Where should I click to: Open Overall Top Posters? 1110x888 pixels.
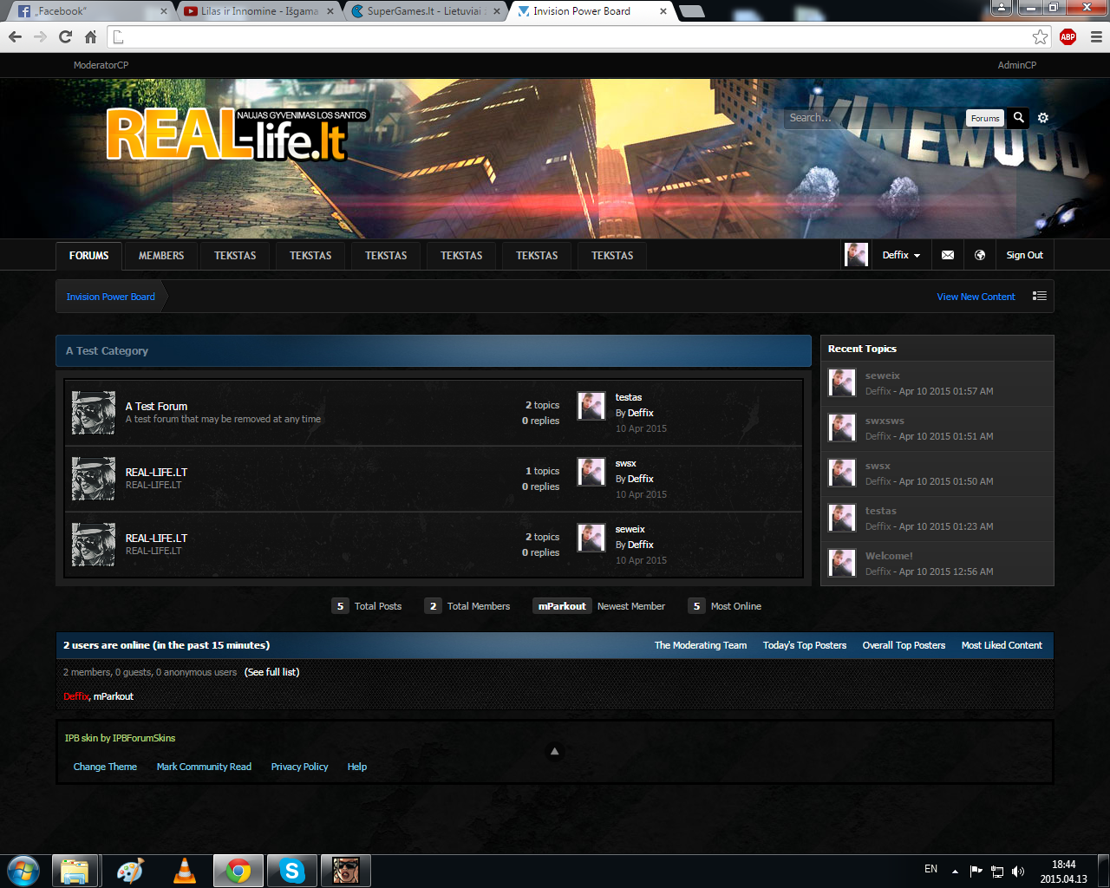pyautogui.click(x=904, y=645)
